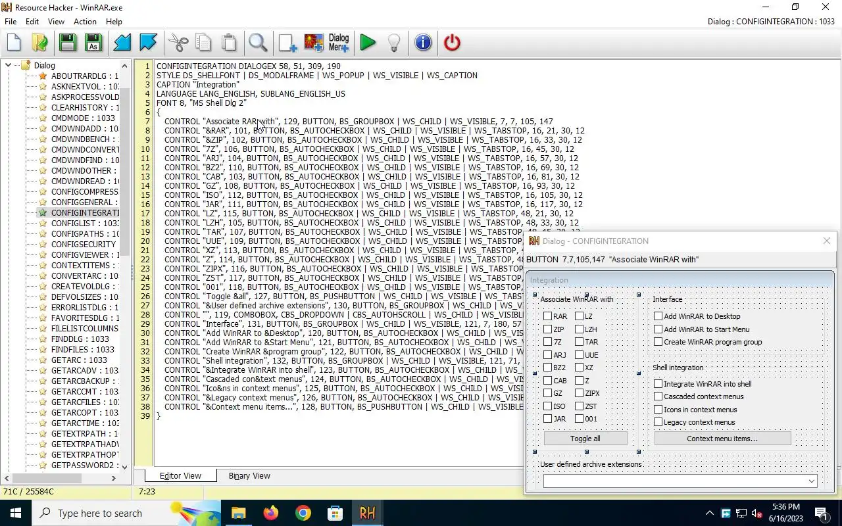Select FINDDLG : 1033 tree item
This screenshot has height=526, width=842.
(x=80, y=339)
